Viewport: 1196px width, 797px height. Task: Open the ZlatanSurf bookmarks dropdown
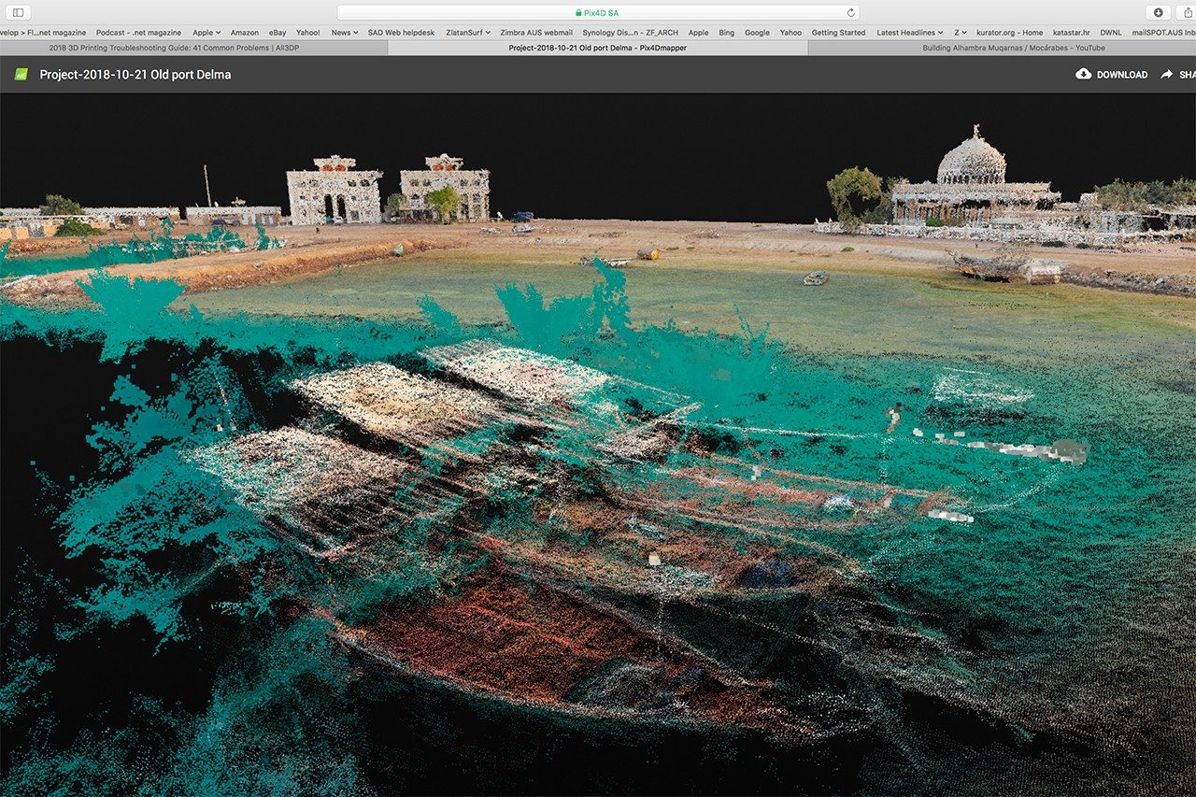point(468,33)
